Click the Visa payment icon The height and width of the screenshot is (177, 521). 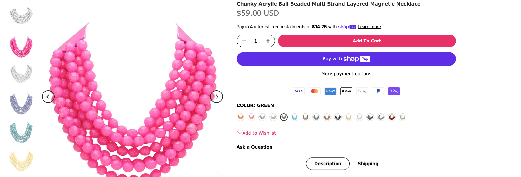point(299,91)
